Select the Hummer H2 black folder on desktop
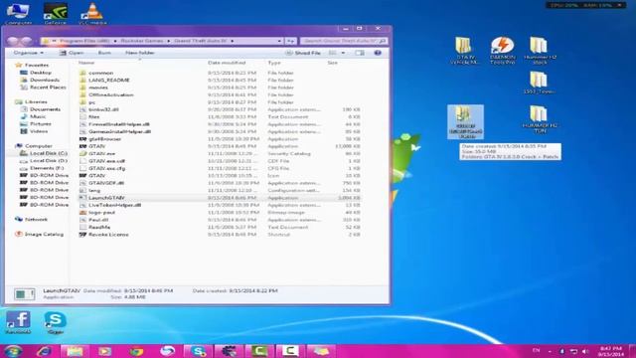This screenshot has width=636, height=358. [x=540, y=51]
